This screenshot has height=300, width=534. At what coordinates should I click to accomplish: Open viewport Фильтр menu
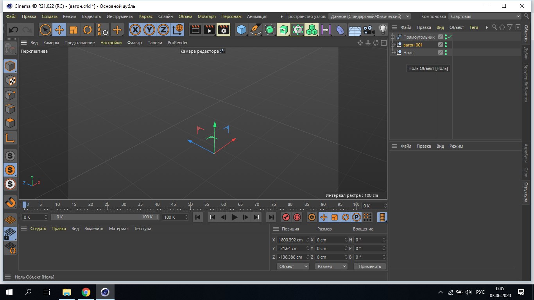pyautogui.click(x=134, y=43)
